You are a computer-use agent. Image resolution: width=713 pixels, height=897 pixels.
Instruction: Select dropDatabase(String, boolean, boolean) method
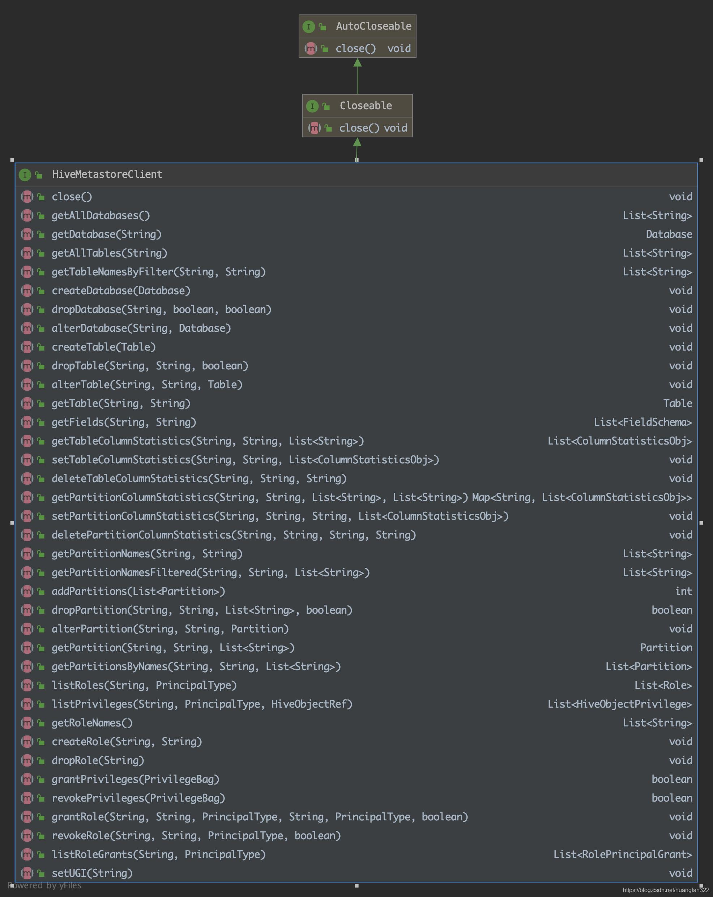[162, 309]
